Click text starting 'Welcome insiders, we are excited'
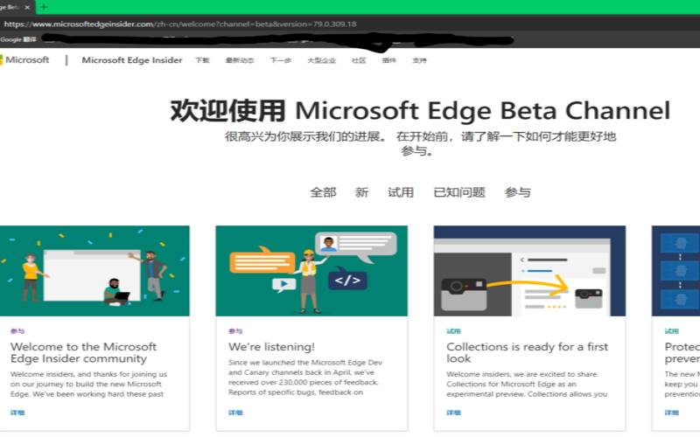This screenshot has width=700, height=437. 527,384
